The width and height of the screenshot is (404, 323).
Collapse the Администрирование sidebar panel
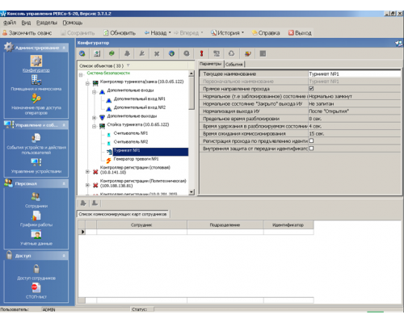point(64,48)
